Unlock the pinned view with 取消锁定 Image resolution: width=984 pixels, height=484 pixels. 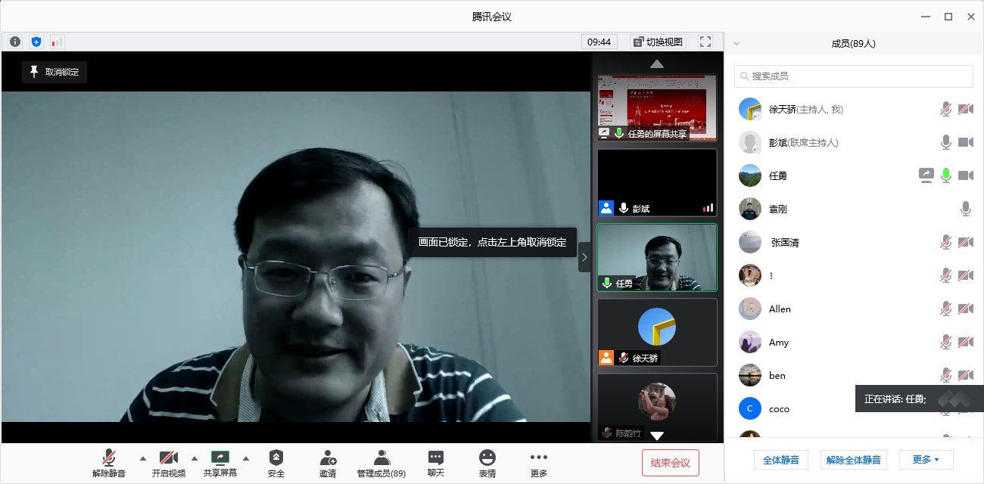pyautogui.click(x=54, y=72)
